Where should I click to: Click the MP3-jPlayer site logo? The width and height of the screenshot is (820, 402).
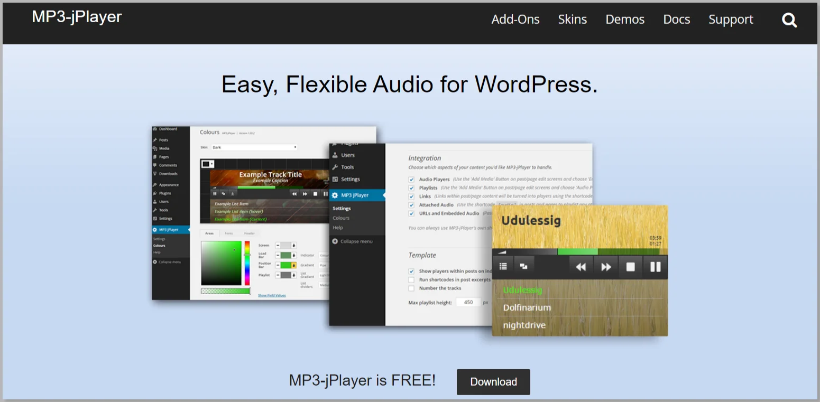click(x=77, y=17)
